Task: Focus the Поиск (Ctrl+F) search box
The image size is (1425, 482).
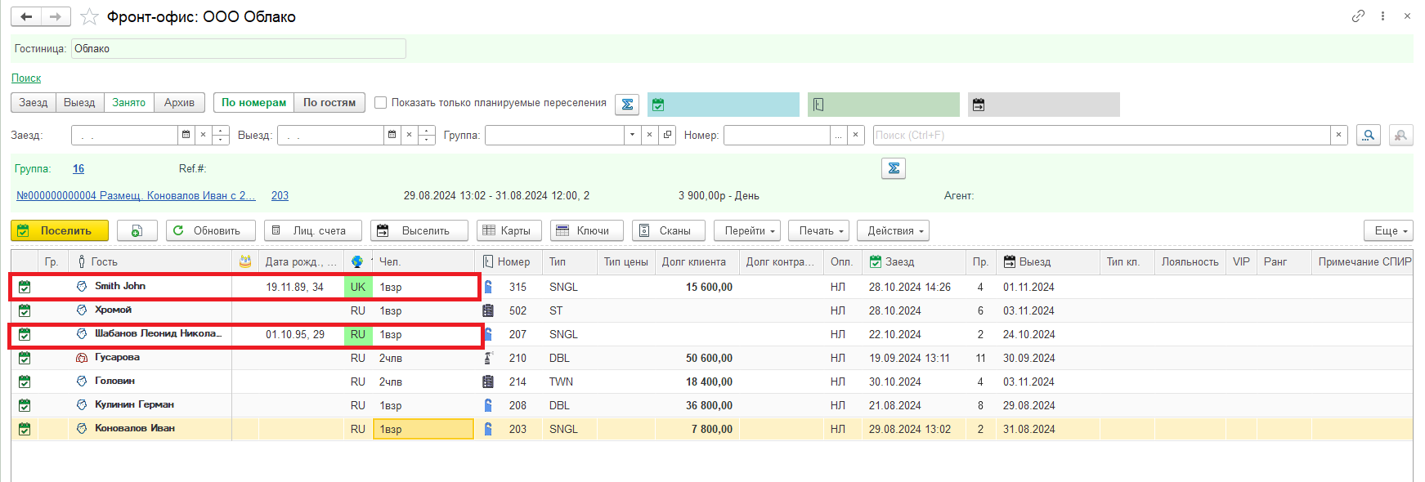Action: 1101,135
